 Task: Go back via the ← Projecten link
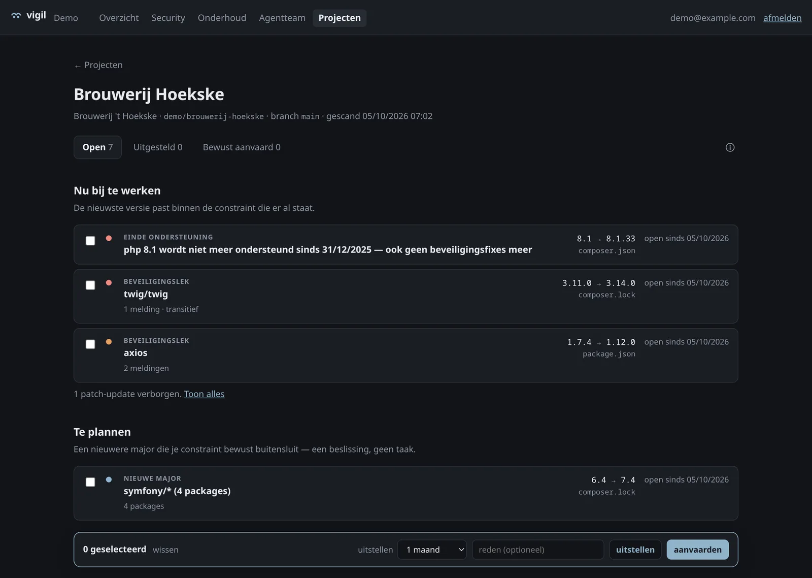(x=98, y=65)
